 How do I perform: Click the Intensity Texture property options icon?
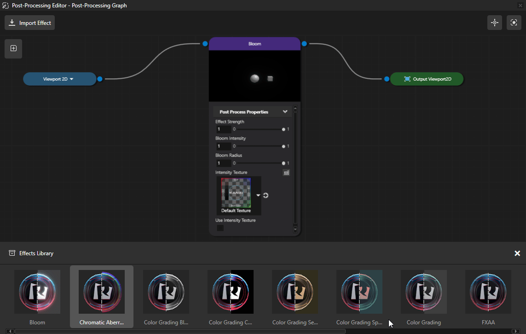point(286,173)
